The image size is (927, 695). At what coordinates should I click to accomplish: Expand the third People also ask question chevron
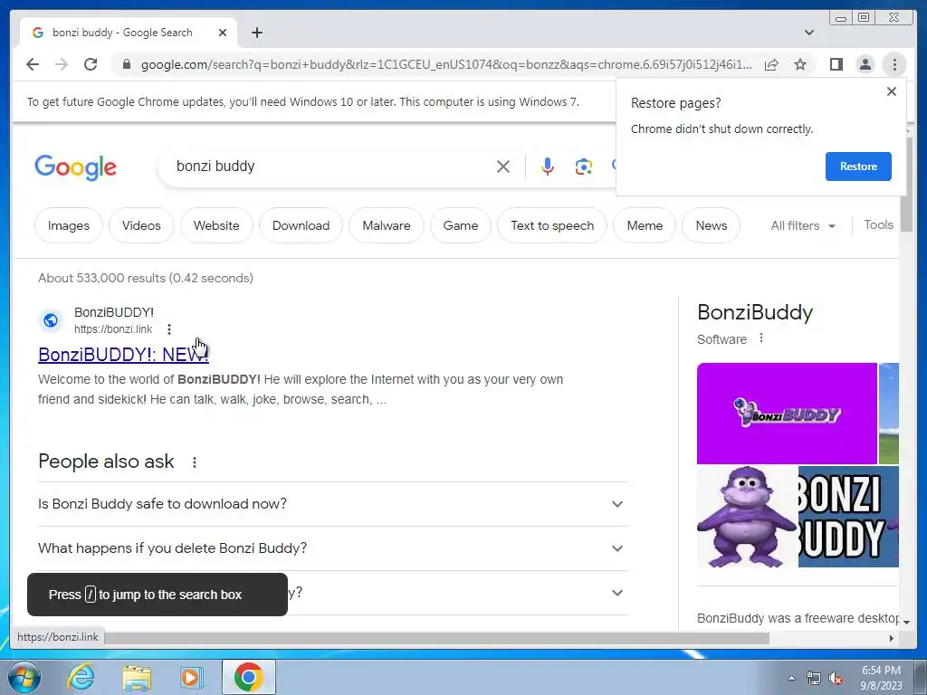[617, 593]
